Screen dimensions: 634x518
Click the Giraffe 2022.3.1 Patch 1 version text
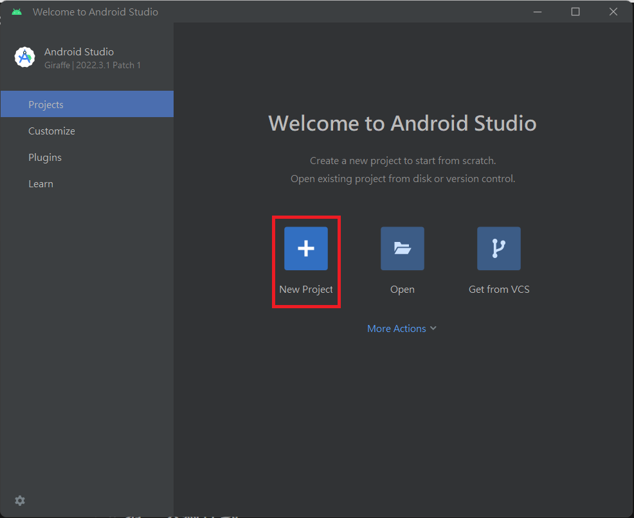click(93, 65)
